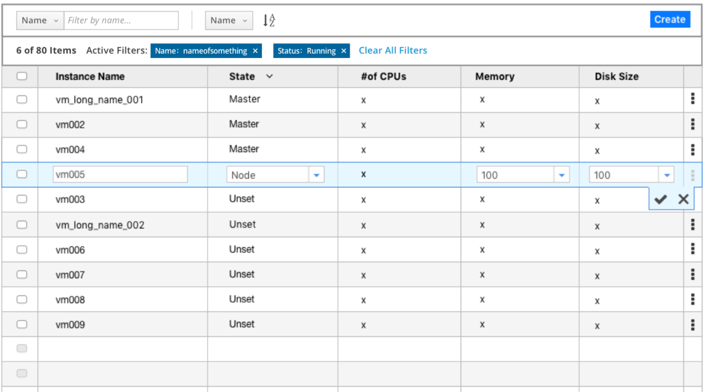Cancel inline edit with X icon
703x392 pixels.
(x=683, y=199)
